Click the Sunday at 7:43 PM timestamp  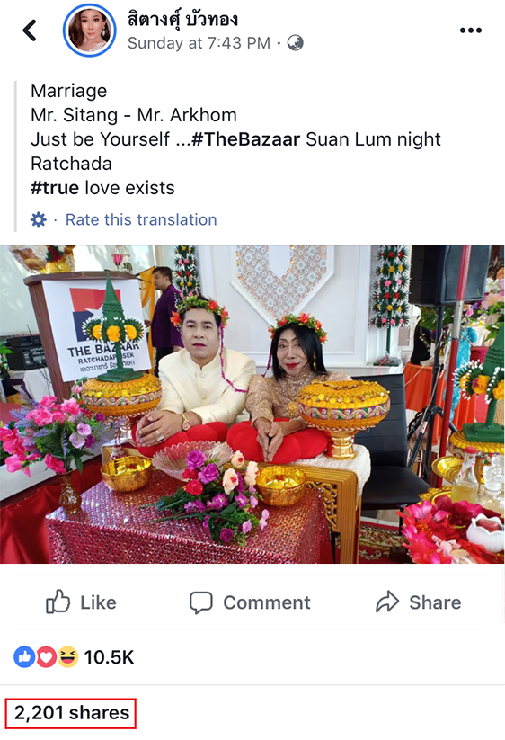pos(199,43)
